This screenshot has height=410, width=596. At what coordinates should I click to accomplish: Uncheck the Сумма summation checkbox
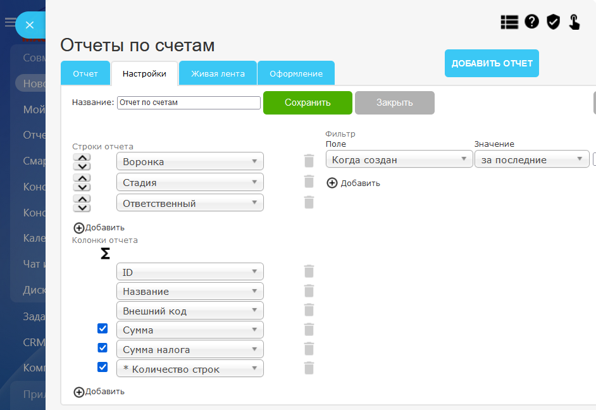tap(102, 328)
